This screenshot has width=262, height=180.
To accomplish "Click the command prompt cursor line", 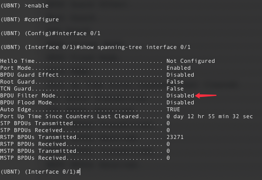I will pyautogui.click(x=41, y=172).
